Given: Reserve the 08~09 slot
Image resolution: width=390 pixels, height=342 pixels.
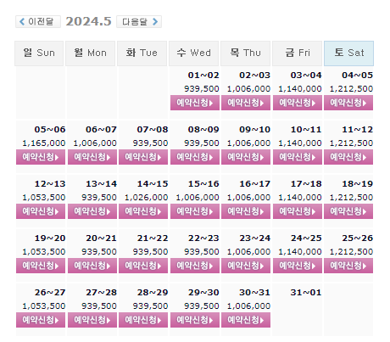Looking at the screenshot, I should click(195, 157).
